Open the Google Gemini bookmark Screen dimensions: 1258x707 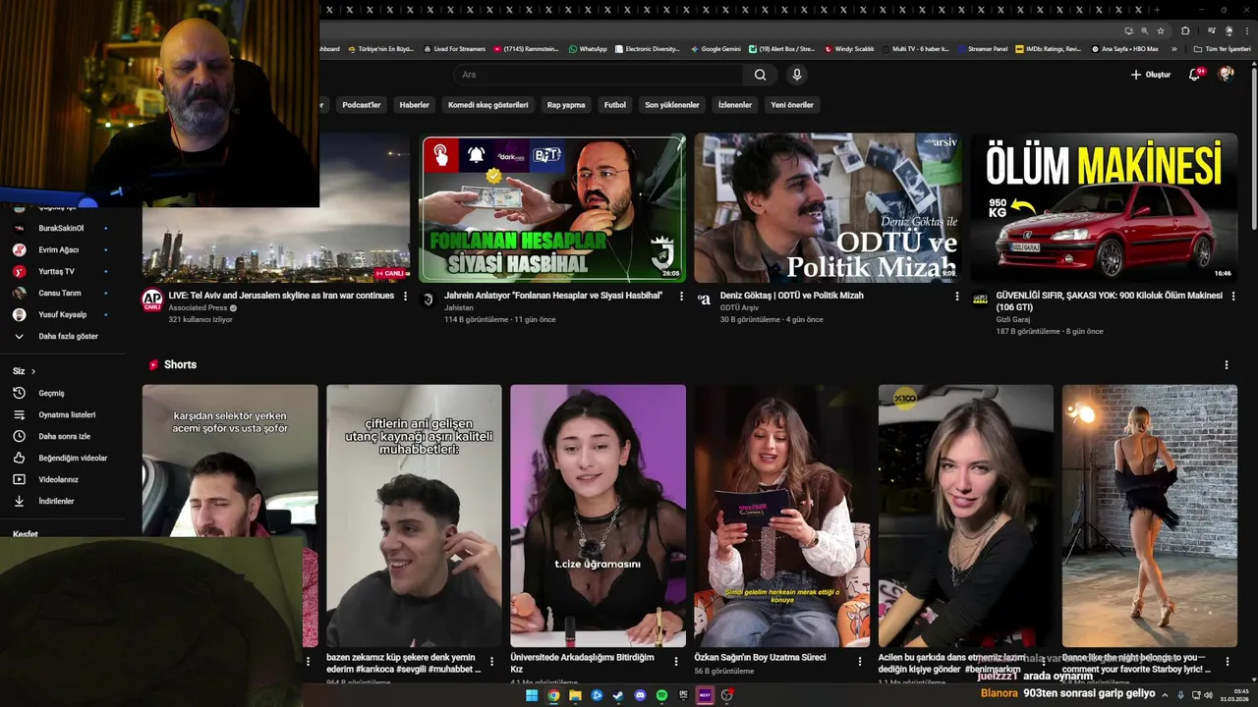click(x=715, y=48)
